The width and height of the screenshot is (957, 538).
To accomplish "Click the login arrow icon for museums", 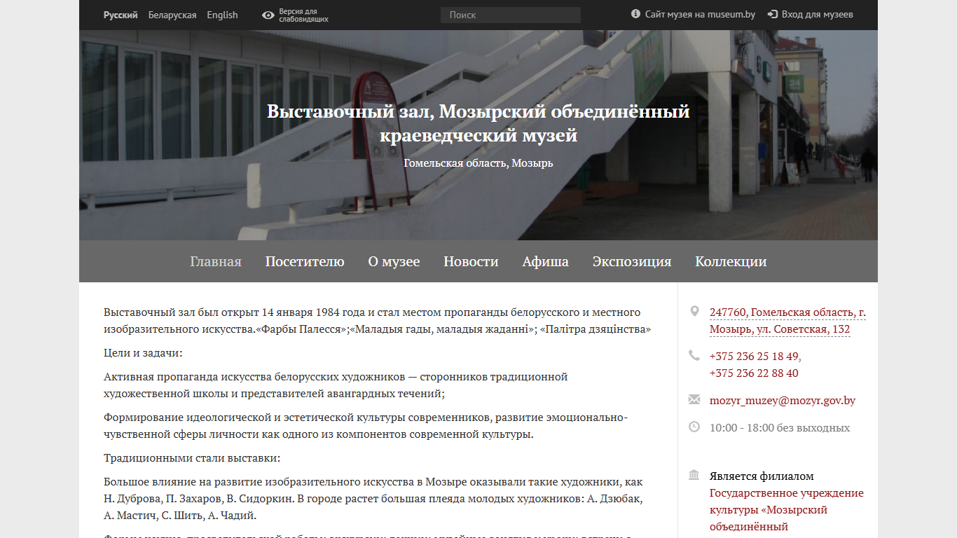I will (x=773, y=14).
